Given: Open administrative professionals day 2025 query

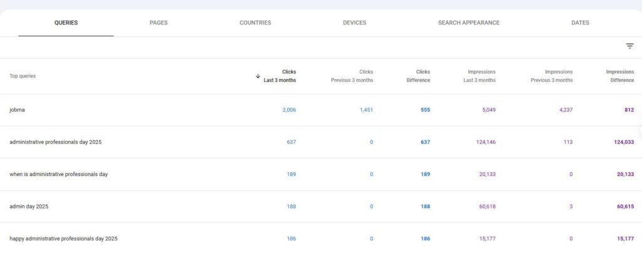Looking at the screenshot, I should (x=321, y=142).
